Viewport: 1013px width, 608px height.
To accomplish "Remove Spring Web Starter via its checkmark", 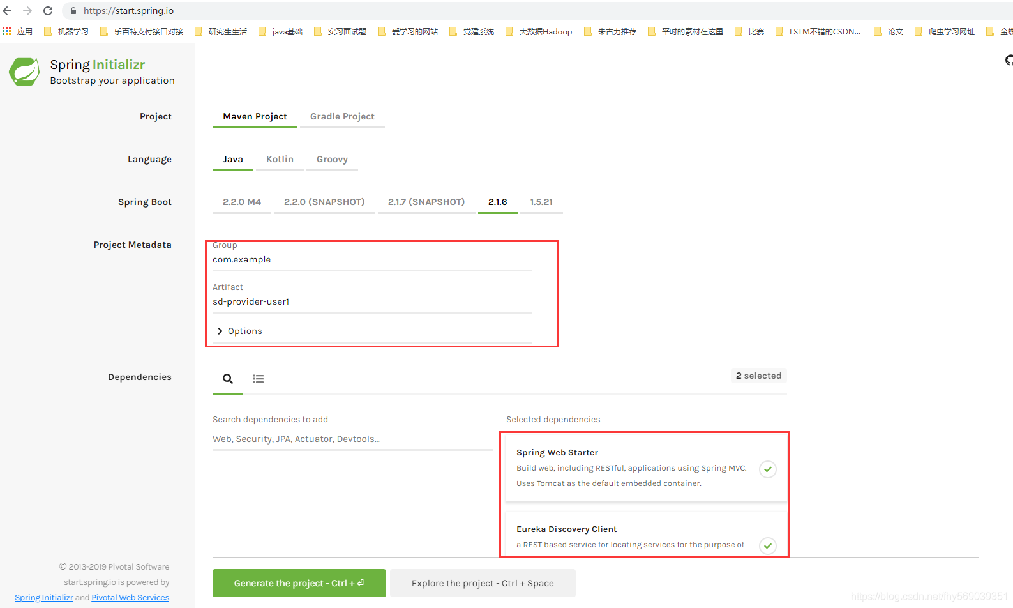I will click(768, 469).
